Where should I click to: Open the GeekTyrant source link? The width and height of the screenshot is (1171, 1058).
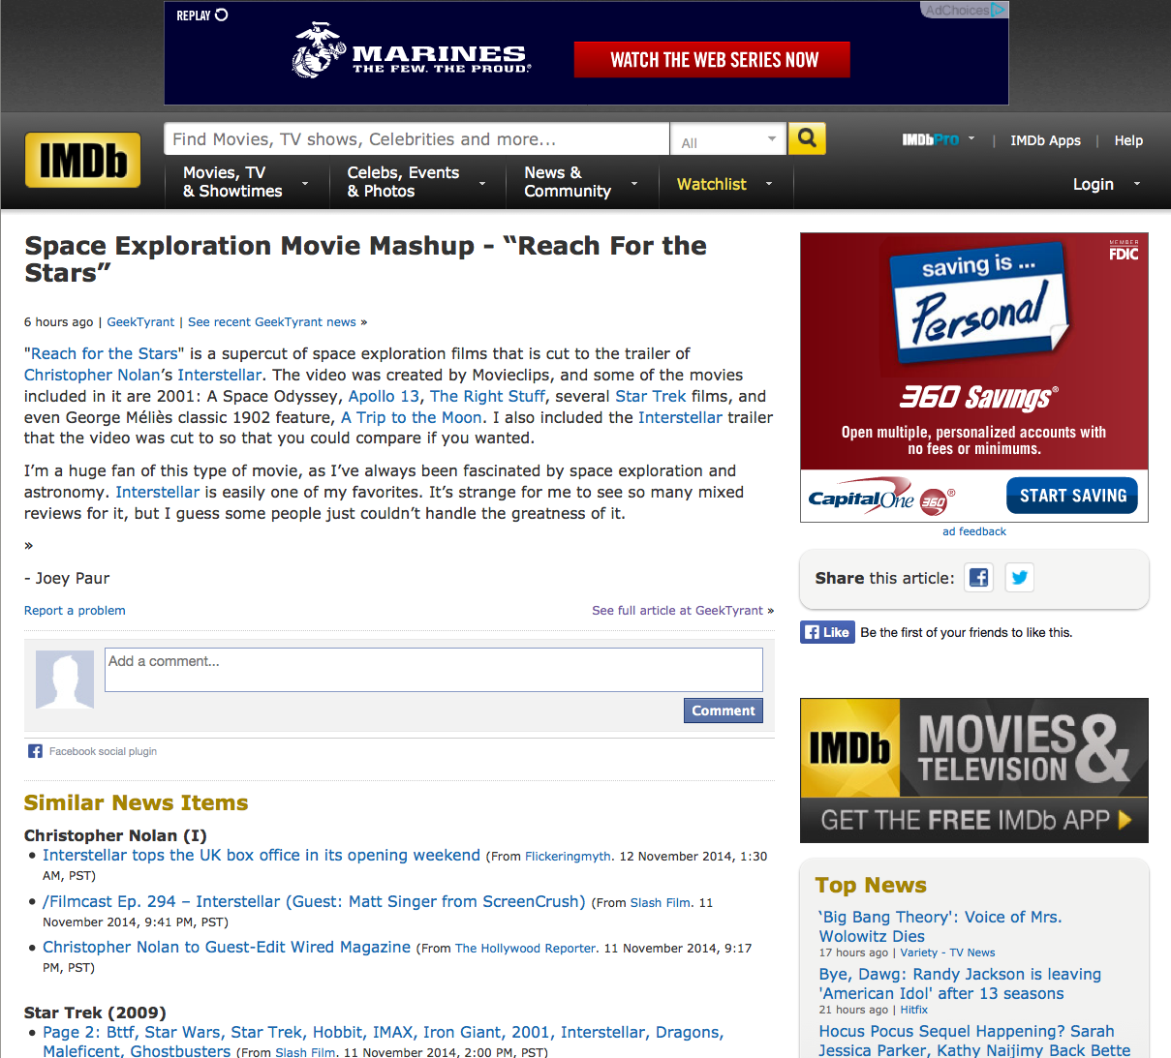tap(140, 322)
